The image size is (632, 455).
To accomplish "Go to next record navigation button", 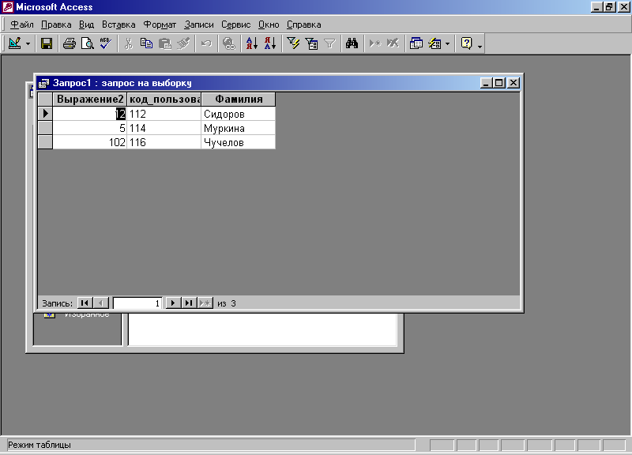I will [173, 303].
